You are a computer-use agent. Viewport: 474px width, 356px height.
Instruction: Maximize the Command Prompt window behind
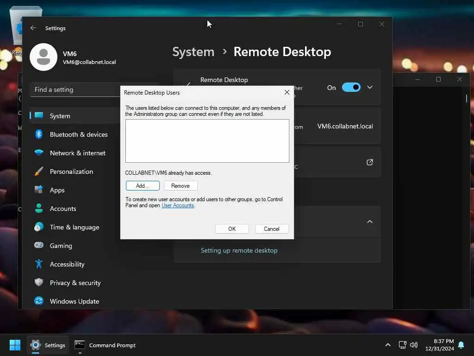[438, 79]
